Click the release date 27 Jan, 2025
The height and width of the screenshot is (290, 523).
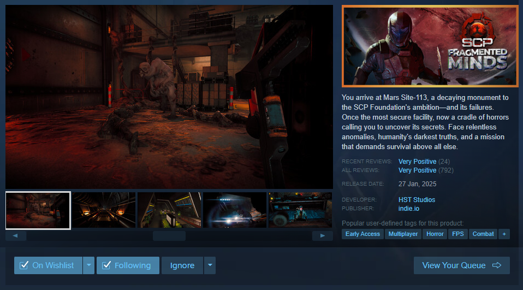pyautogui.click(x=417, y=184)
